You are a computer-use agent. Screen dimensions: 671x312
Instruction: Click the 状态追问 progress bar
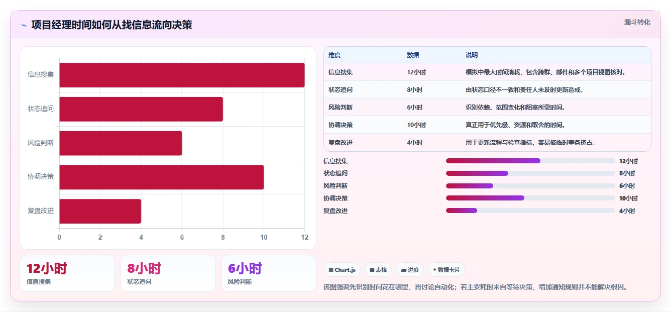click(530, 173)
